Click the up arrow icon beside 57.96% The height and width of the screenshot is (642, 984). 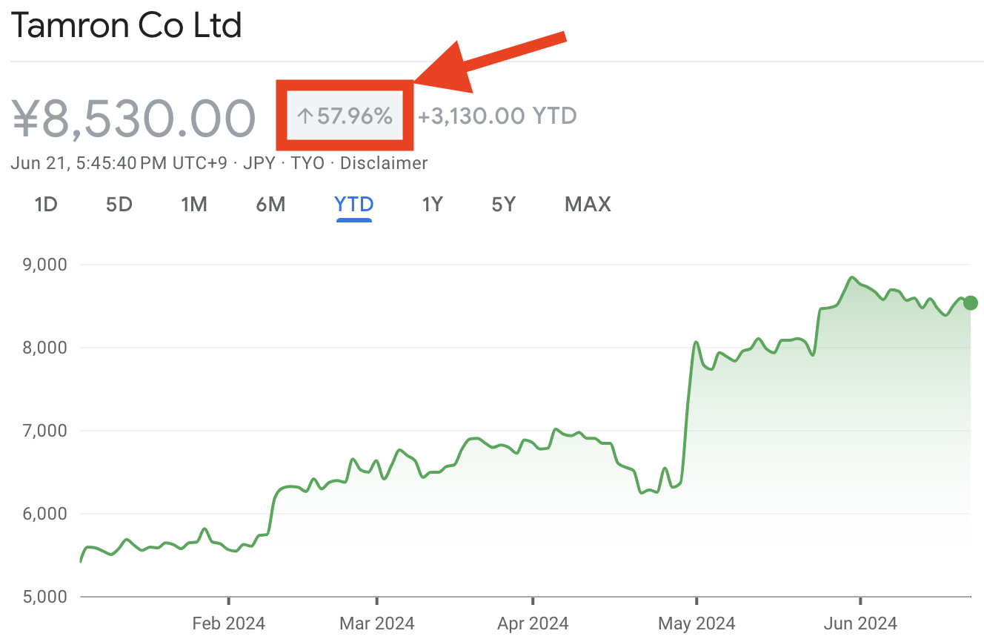(305, 116)
